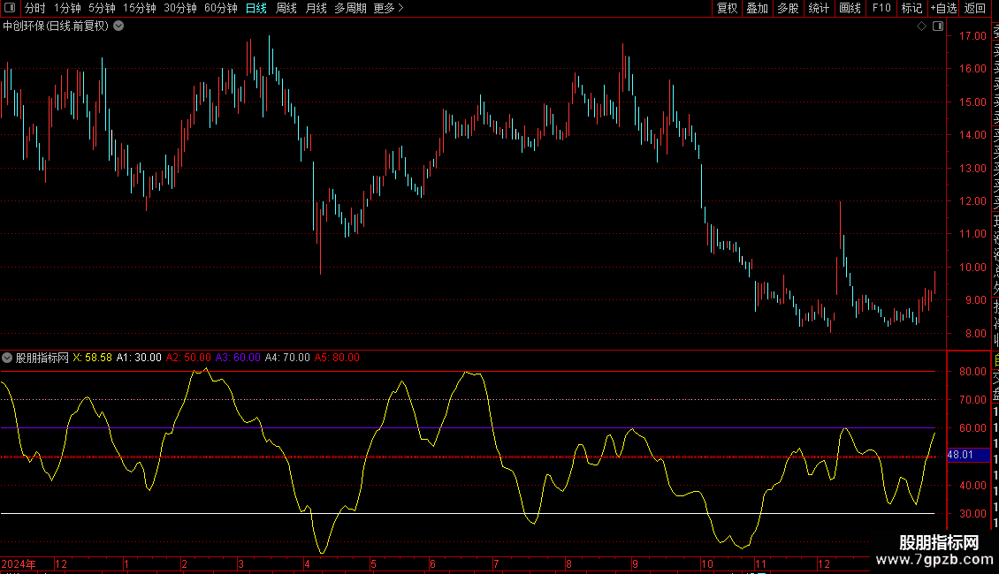The image size is (999, 574).
Task: Click the 标记 mark button
Action: click(x=911, y=8)
